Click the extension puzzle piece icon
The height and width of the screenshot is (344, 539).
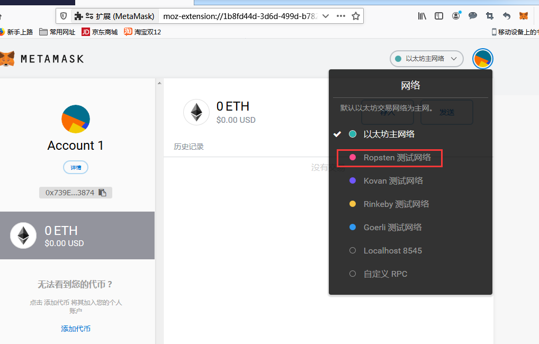[x=79, y=16]
